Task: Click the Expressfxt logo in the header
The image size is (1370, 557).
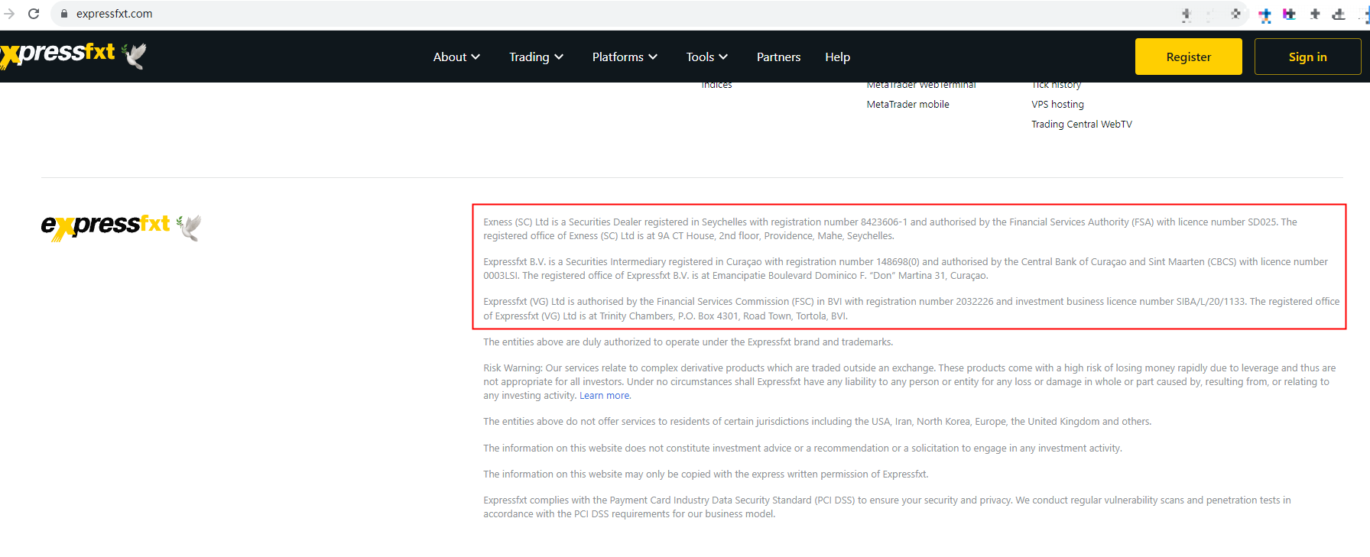Action: pos(73,55)
